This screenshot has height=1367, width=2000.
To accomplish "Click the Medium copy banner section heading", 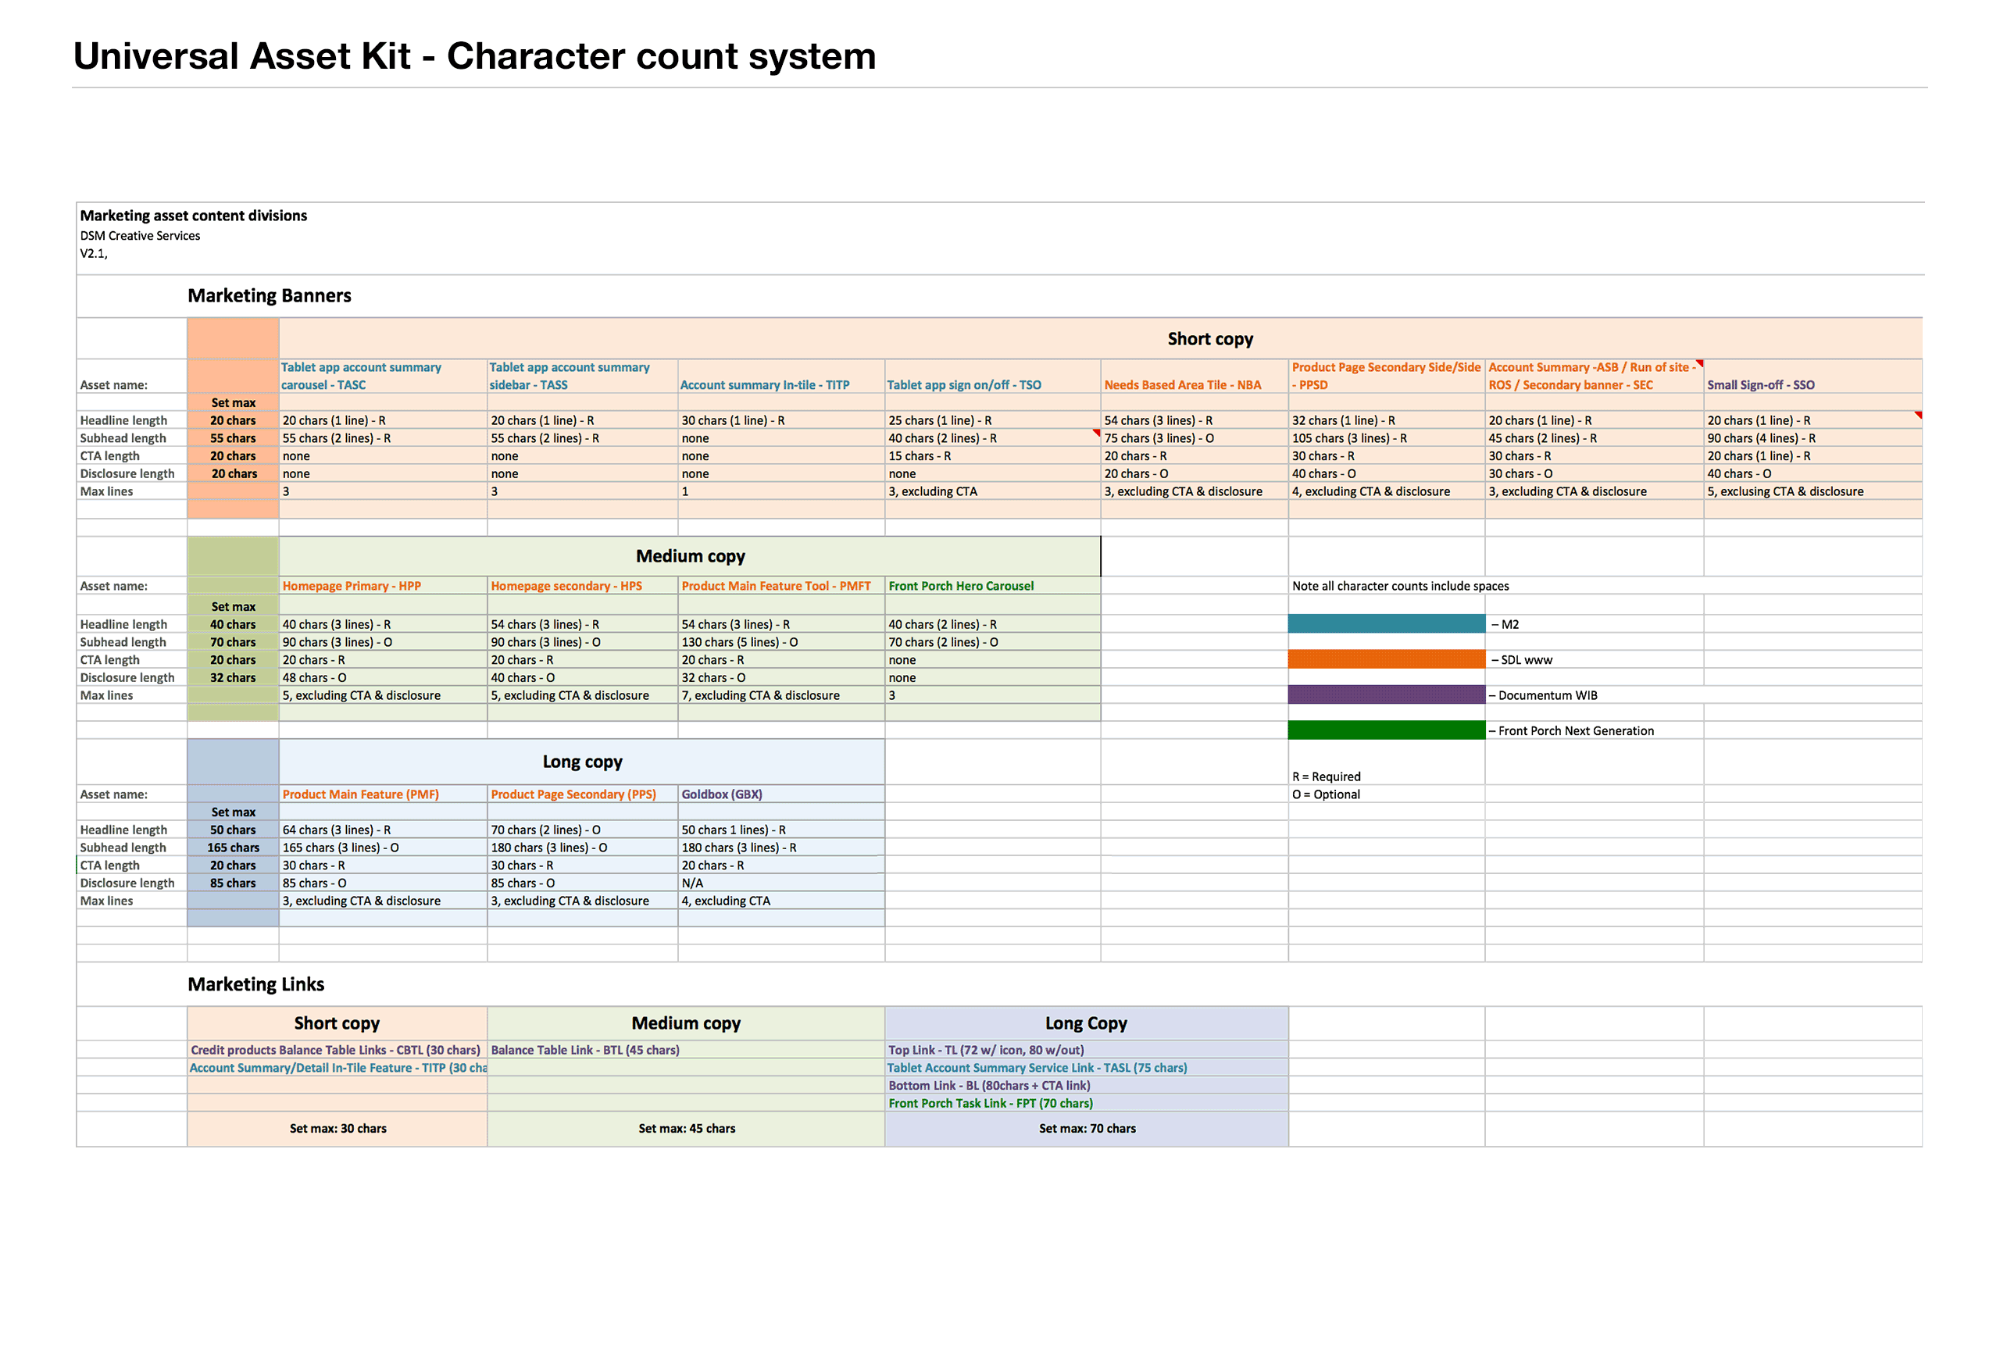I will coord(690,557).
